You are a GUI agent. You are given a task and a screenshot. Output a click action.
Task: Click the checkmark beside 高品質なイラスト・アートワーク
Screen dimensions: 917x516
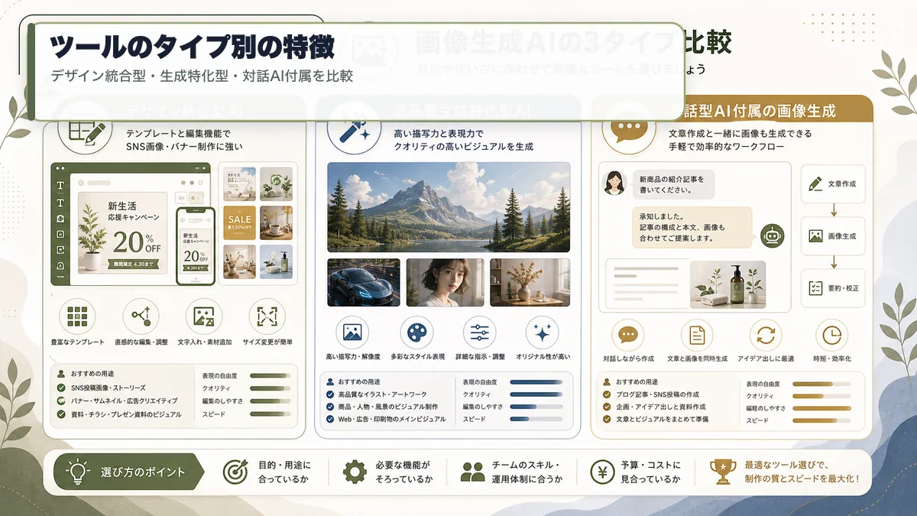tap(330, 394)
